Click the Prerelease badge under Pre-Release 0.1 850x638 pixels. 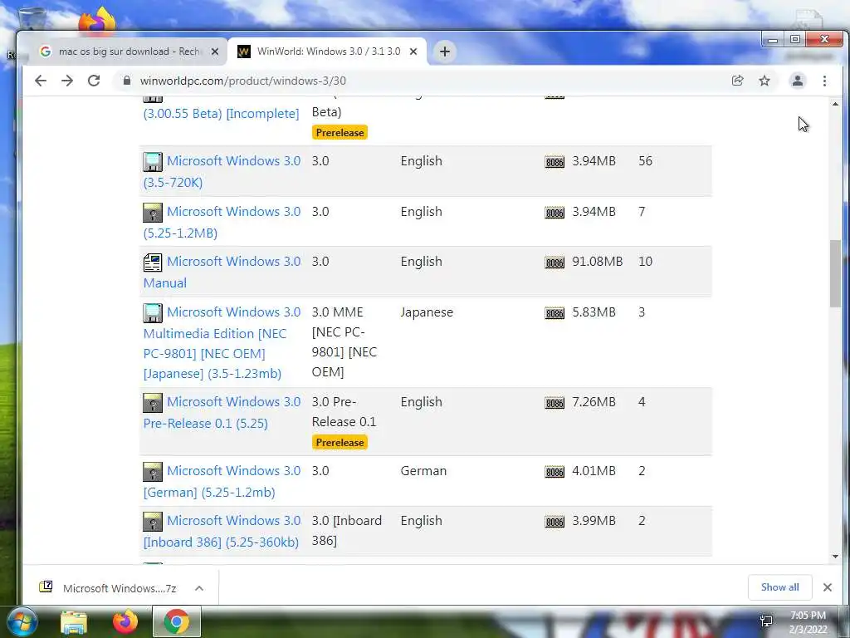[340, 442]
